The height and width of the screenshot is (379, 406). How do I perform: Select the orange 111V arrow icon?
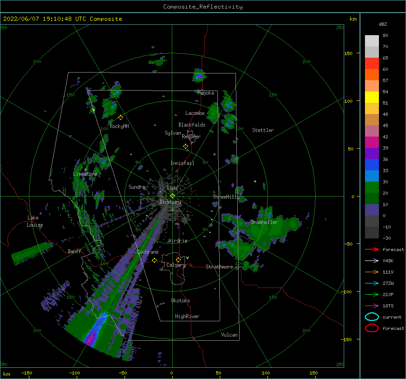[x=372, y=272]
